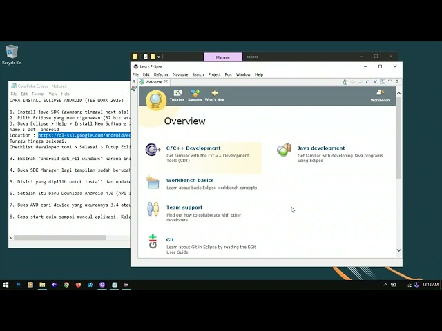This screenshot has width=442, height=331.
Task: Click the Welcome page scroll up arrow
Action: coord(398,93)
